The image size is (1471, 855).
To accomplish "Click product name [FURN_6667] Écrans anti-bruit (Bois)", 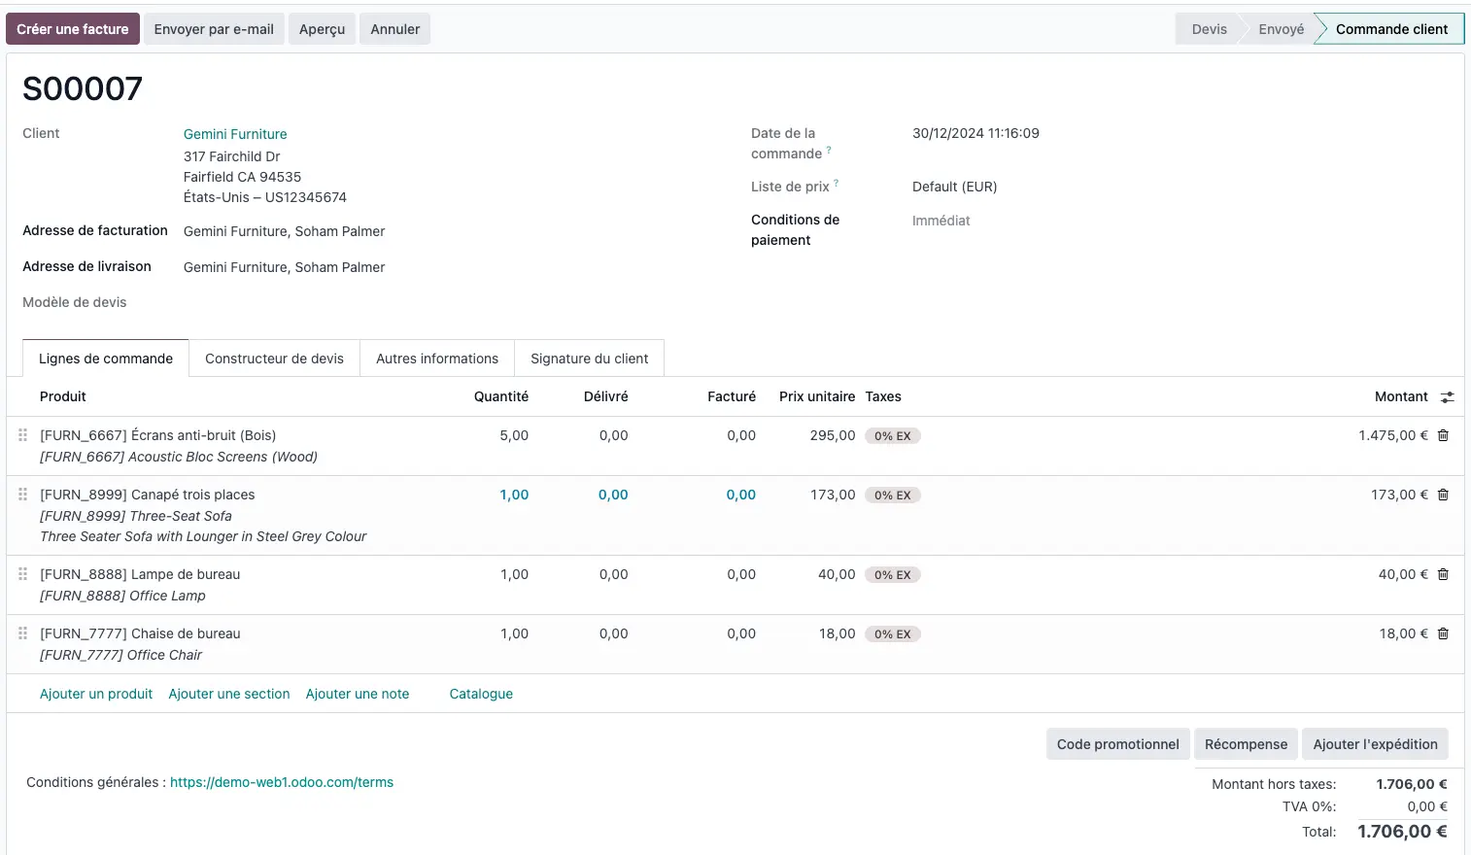I will click(157, 435).
